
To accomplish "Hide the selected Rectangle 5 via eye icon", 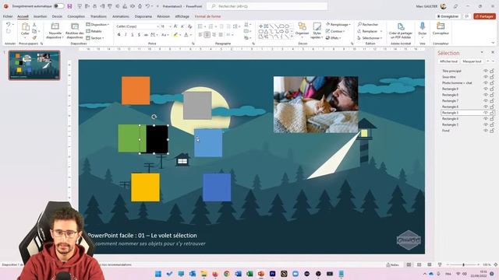I will point(485,113).
